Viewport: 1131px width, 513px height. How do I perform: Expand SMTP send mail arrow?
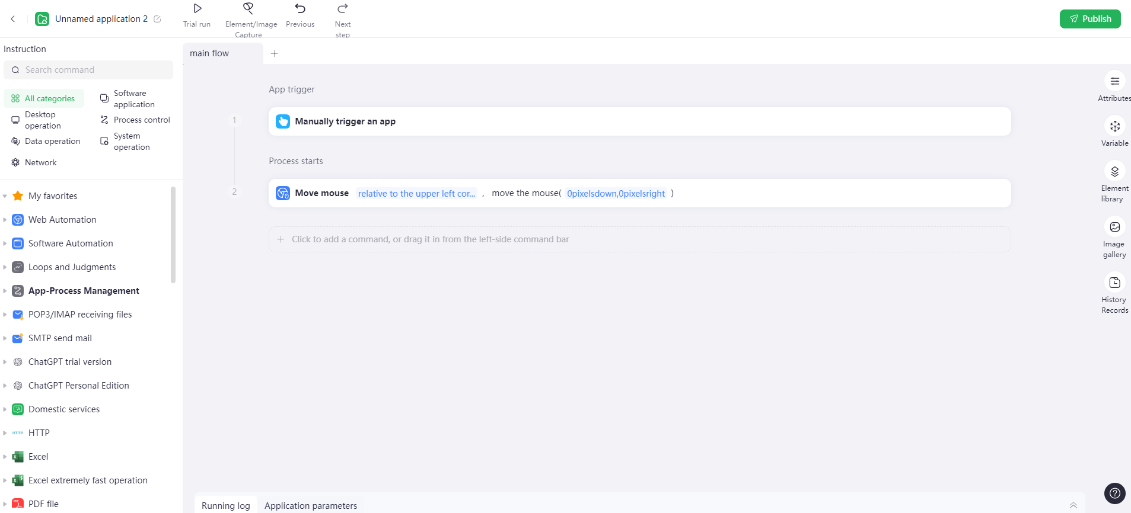pos(5,338)
